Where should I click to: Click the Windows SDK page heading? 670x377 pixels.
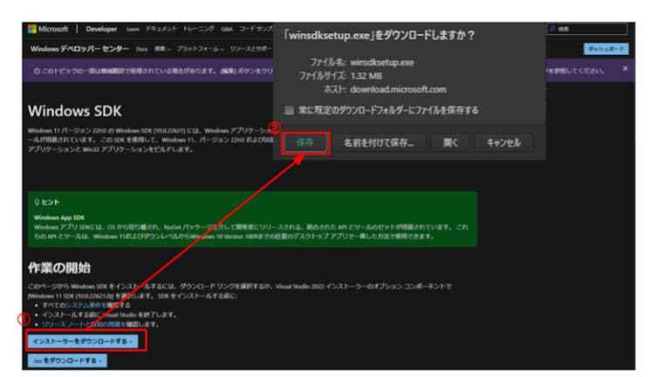[75, 111]
